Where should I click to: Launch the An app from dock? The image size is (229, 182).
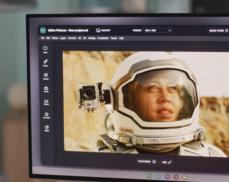[x=150, y=176]
